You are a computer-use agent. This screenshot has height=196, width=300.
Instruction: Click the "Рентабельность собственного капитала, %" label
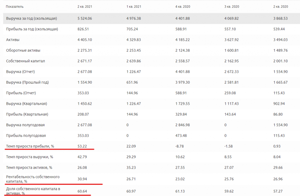(x=33, y=179)
